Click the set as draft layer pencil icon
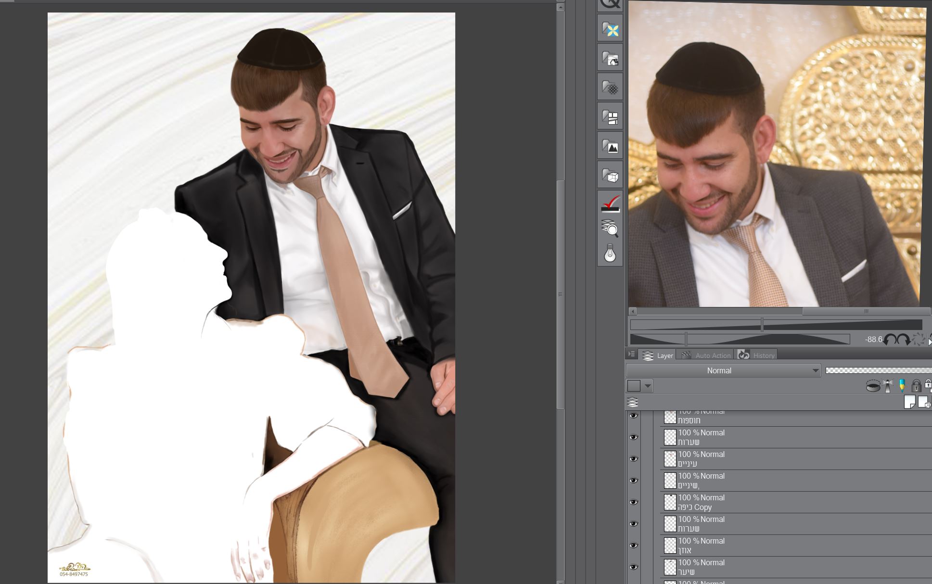 [902, 386]
